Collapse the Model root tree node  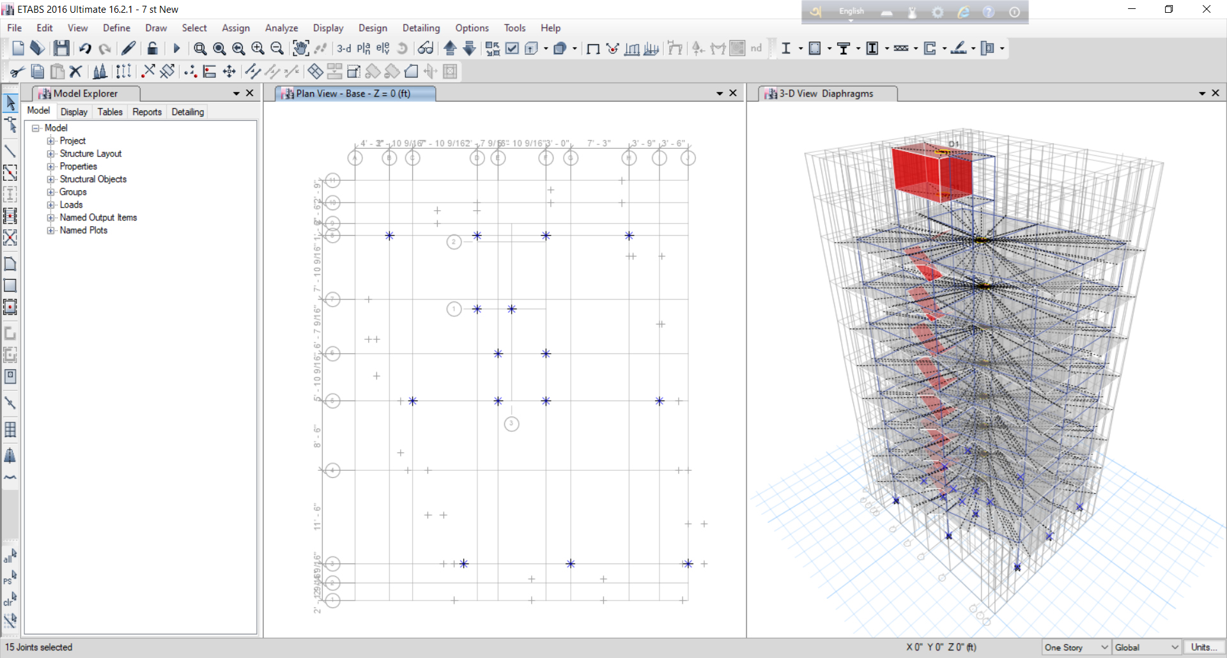36,128
